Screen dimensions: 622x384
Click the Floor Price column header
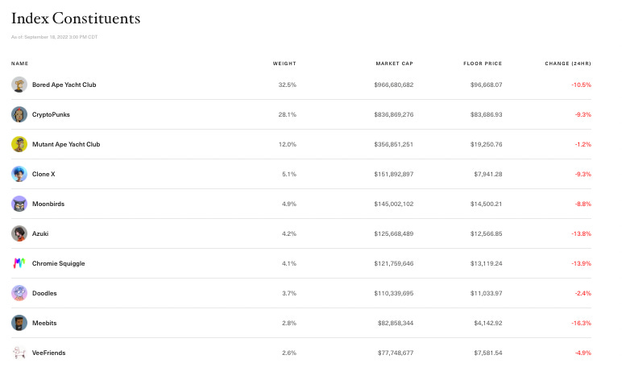coord(483,64)
